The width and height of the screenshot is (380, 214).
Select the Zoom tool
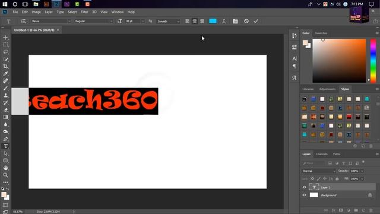pos(5,175)
